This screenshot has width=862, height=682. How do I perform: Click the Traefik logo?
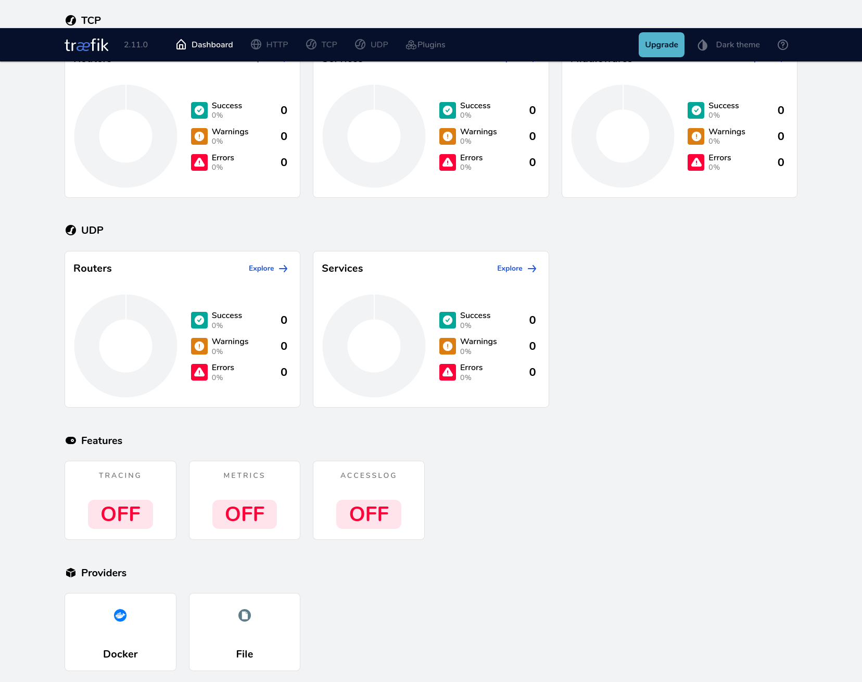(86, 45)
